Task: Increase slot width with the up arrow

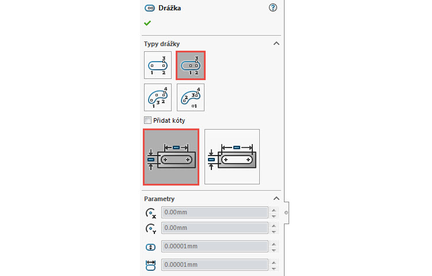Action: (273, 244)
